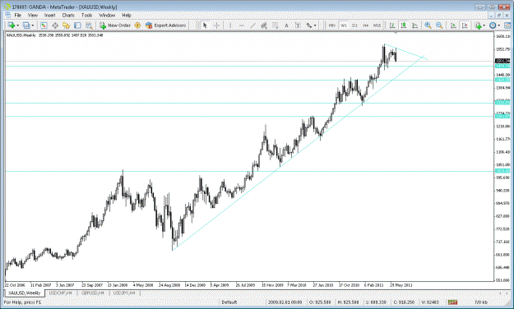Switch to the GBPUSD,H4 chart tab

[93, 293]
